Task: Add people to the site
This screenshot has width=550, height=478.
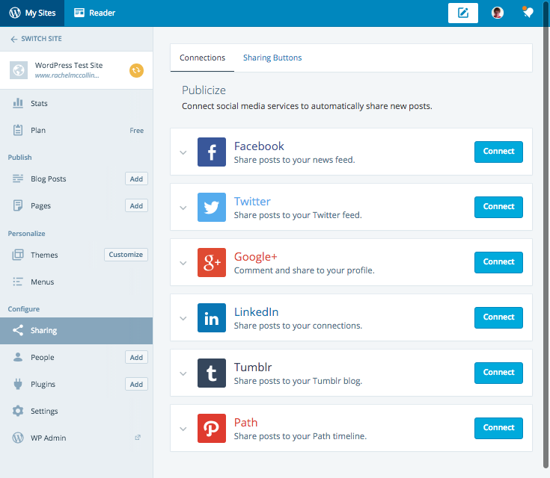Action: (x=136, y=357)
